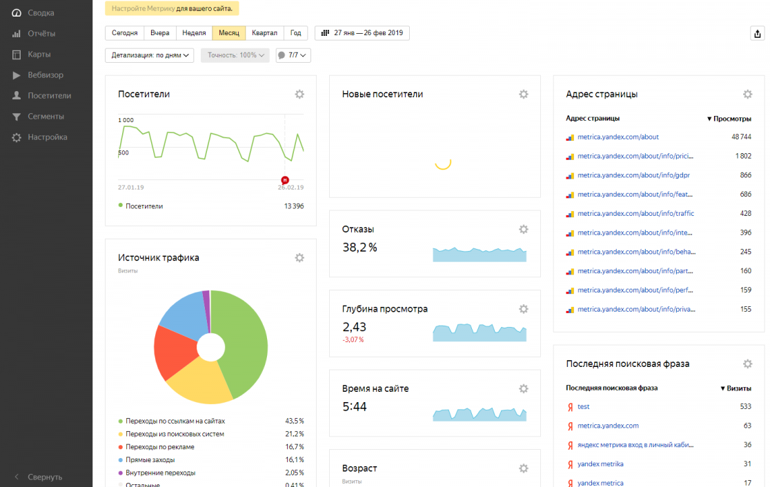
Task: Click the Отказы sparkline chart
Action: [480, 255]
